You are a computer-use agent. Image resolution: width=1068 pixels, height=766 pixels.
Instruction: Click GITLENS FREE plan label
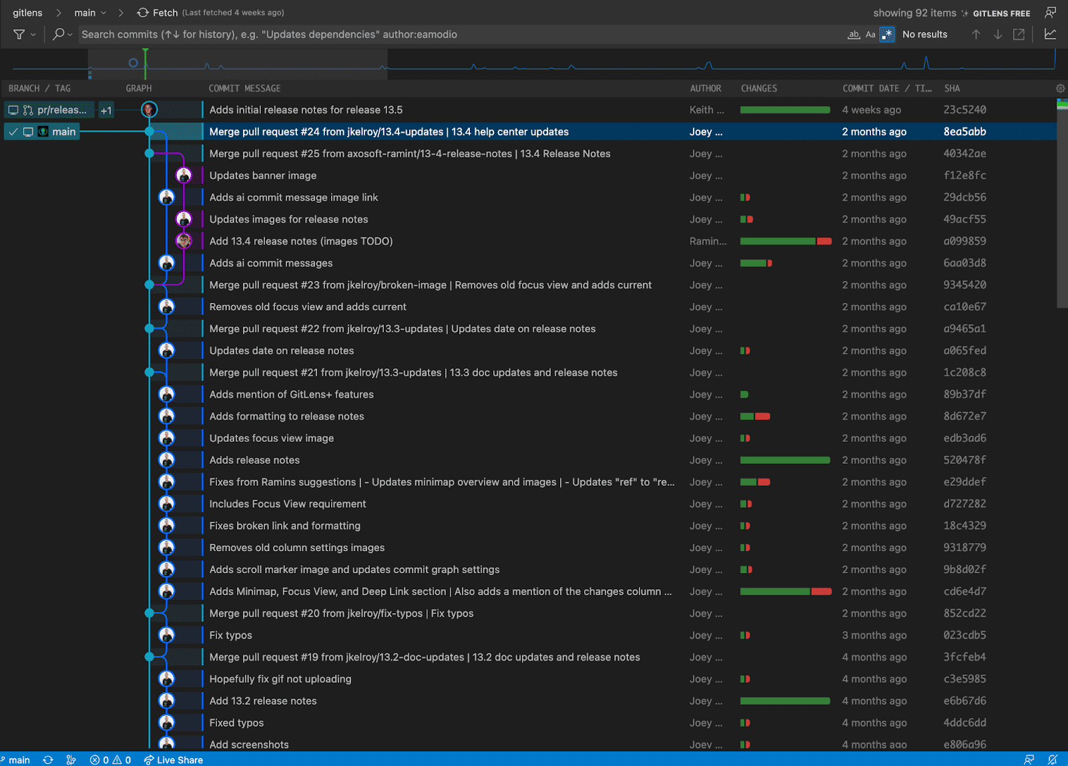click(1001, 13)
